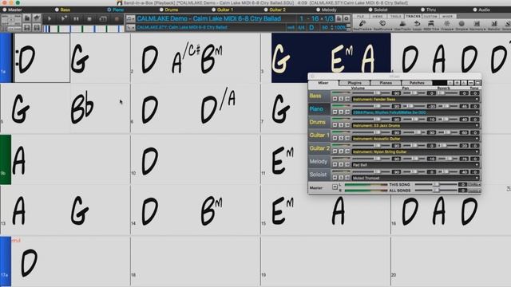511x287 pixels.
Task: Click the Melody track label in Mixer
Action: (x=319, y=161)
